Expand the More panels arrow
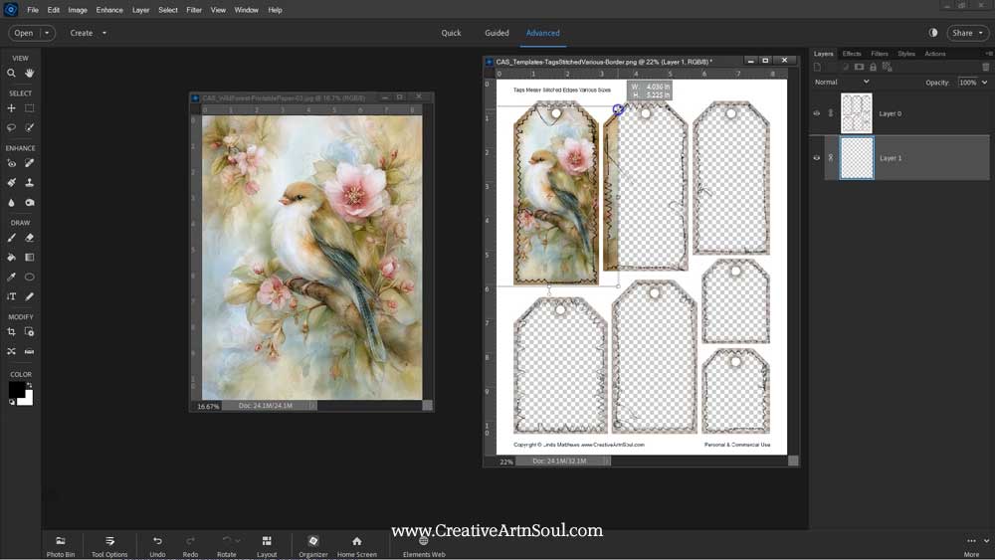Viewport: 995px width, 560px height. click(x=986, y=541)
